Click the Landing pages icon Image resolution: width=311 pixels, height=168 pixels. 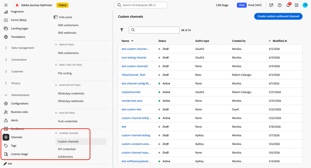tap(6, 29)
